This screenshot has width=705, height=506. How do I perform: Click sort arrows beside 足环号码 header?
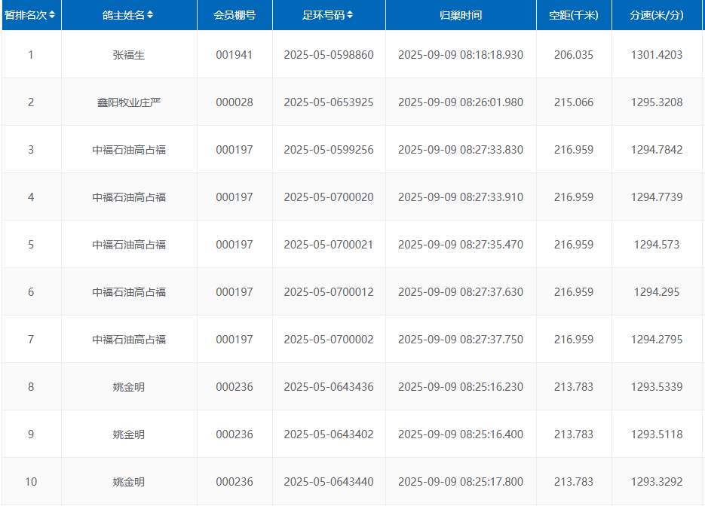350,15
